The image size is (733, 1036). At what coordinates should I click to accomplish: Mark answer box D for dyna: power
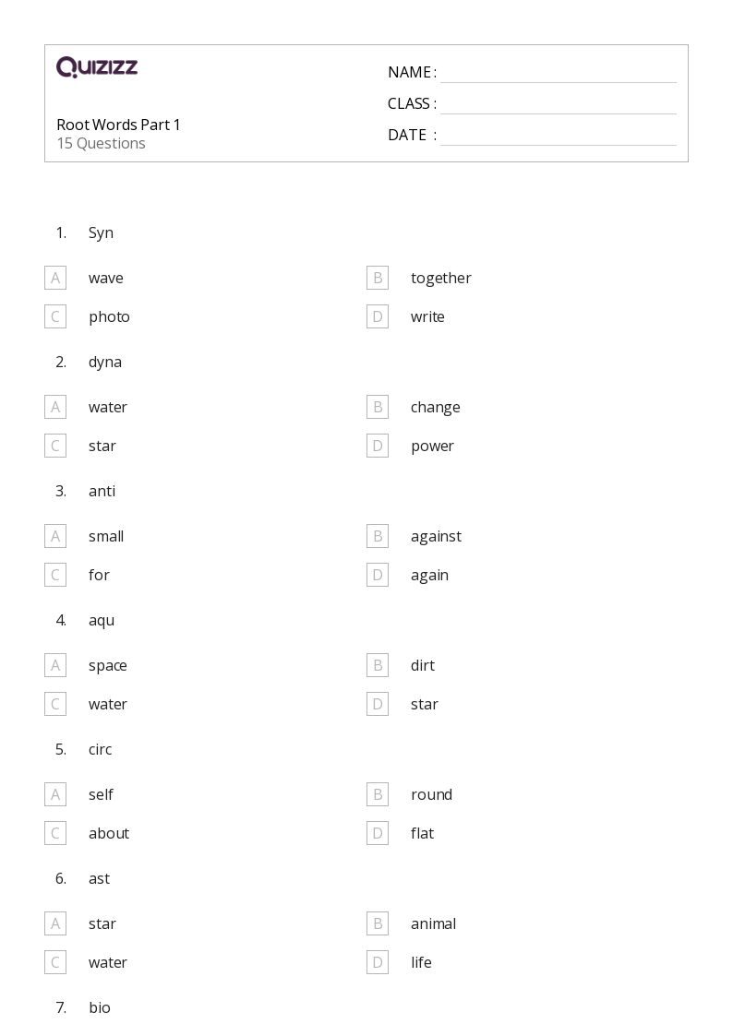pos(378,446)
